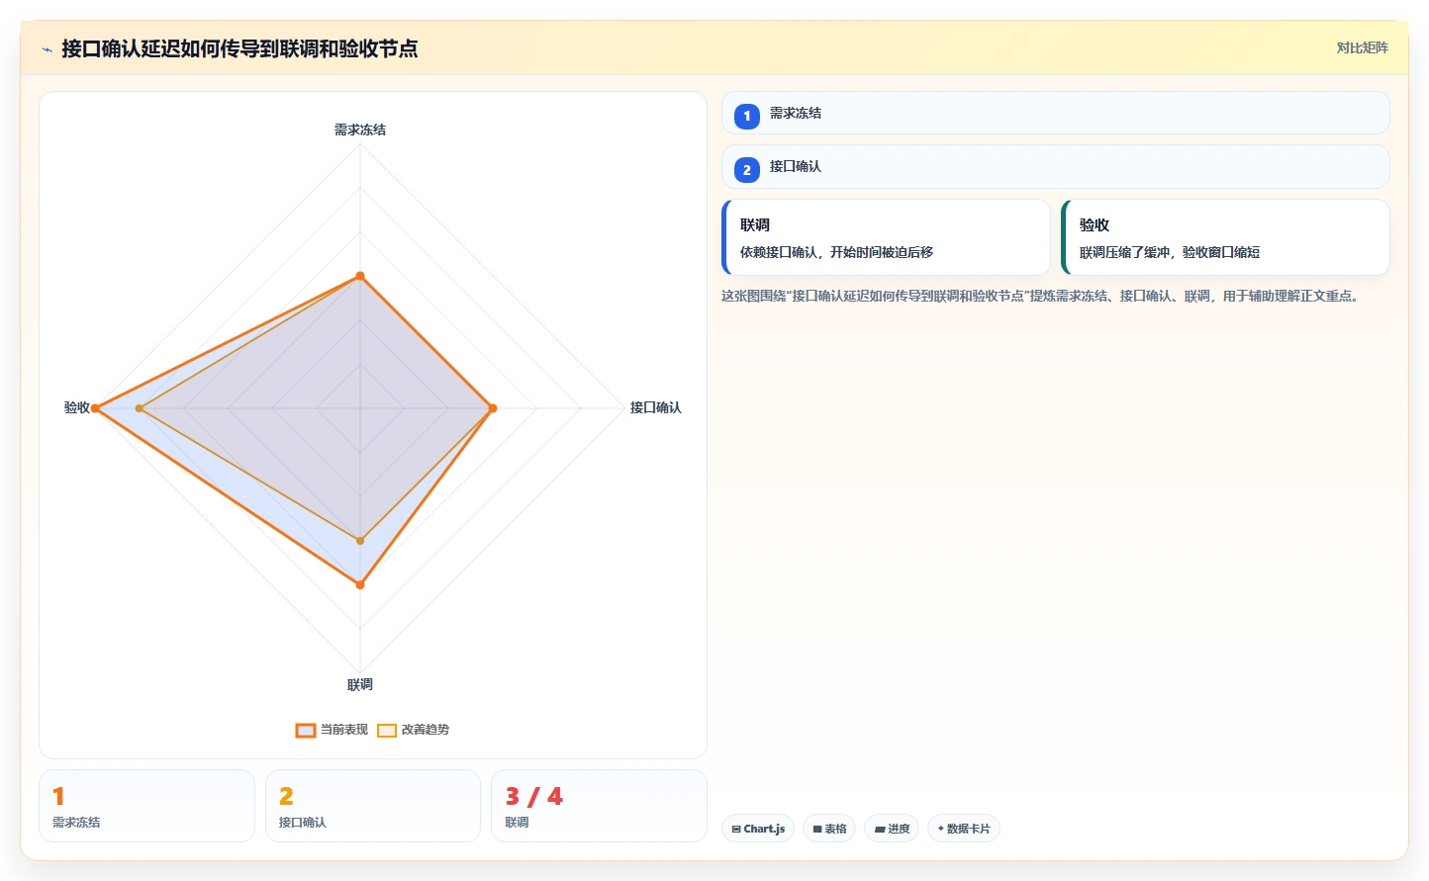Image resolution: width=1429 pixels, height=881 pixels.
Task: Click the 数据卡片 tag icon
Action: click(x=941, y=829)
